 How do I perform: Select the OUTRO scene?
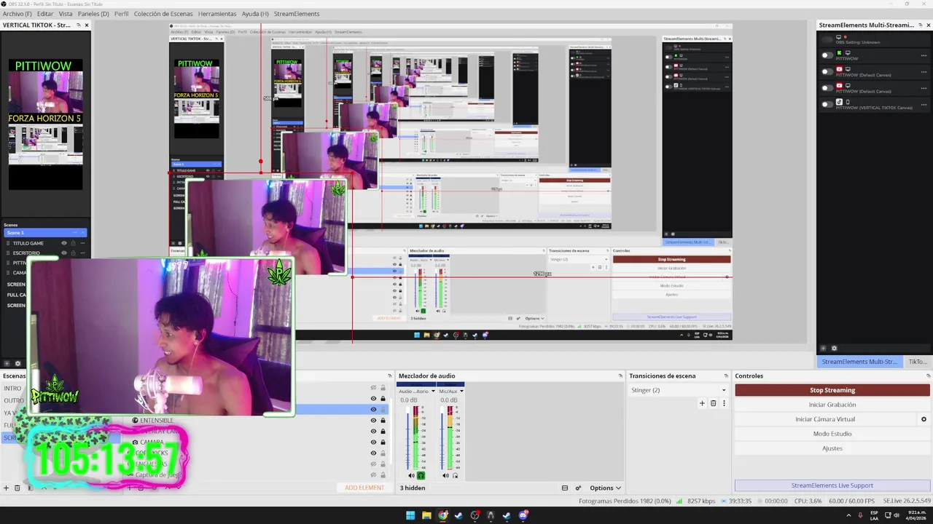coord(14,400)
